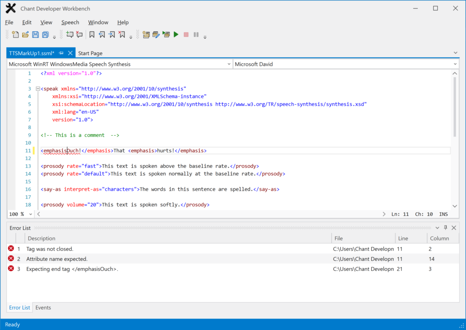Open a file with the folder icon
The image size is (466, 330).
pos(25,35)
